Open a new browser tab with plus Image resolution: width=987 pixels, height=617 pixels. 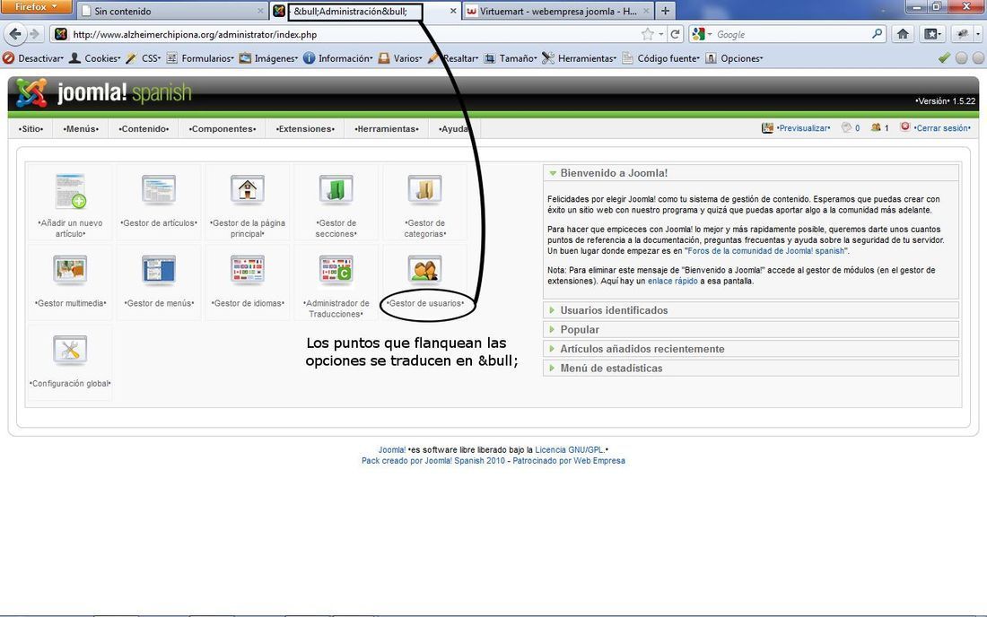(665, 11)
